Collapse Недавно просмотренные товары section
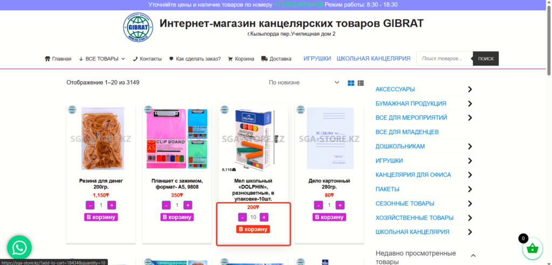Image resolution: width=552 pixels, height=265 pixels. [x=473, y=255]
